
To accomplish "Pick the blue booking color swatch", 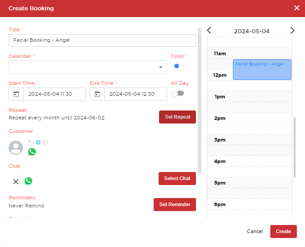I will (x=177, y=66).
